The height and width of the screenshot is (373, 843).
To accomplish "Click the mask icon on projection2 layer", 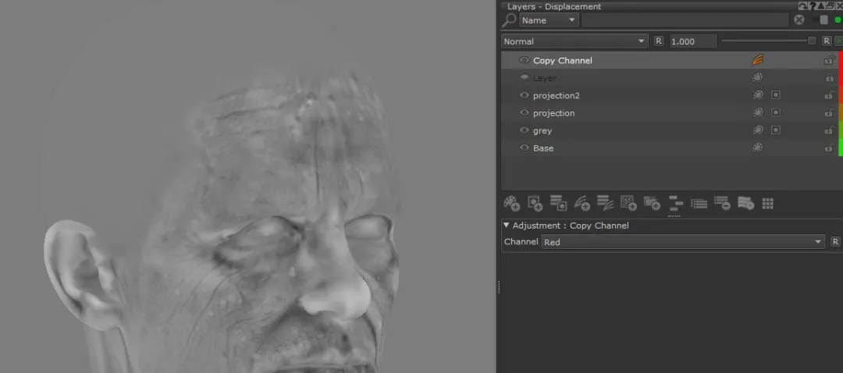I will click(775, 95).
